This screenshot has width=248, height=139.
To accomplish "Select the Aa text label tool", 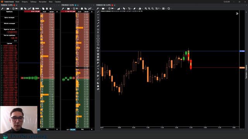I will point(98,48).
